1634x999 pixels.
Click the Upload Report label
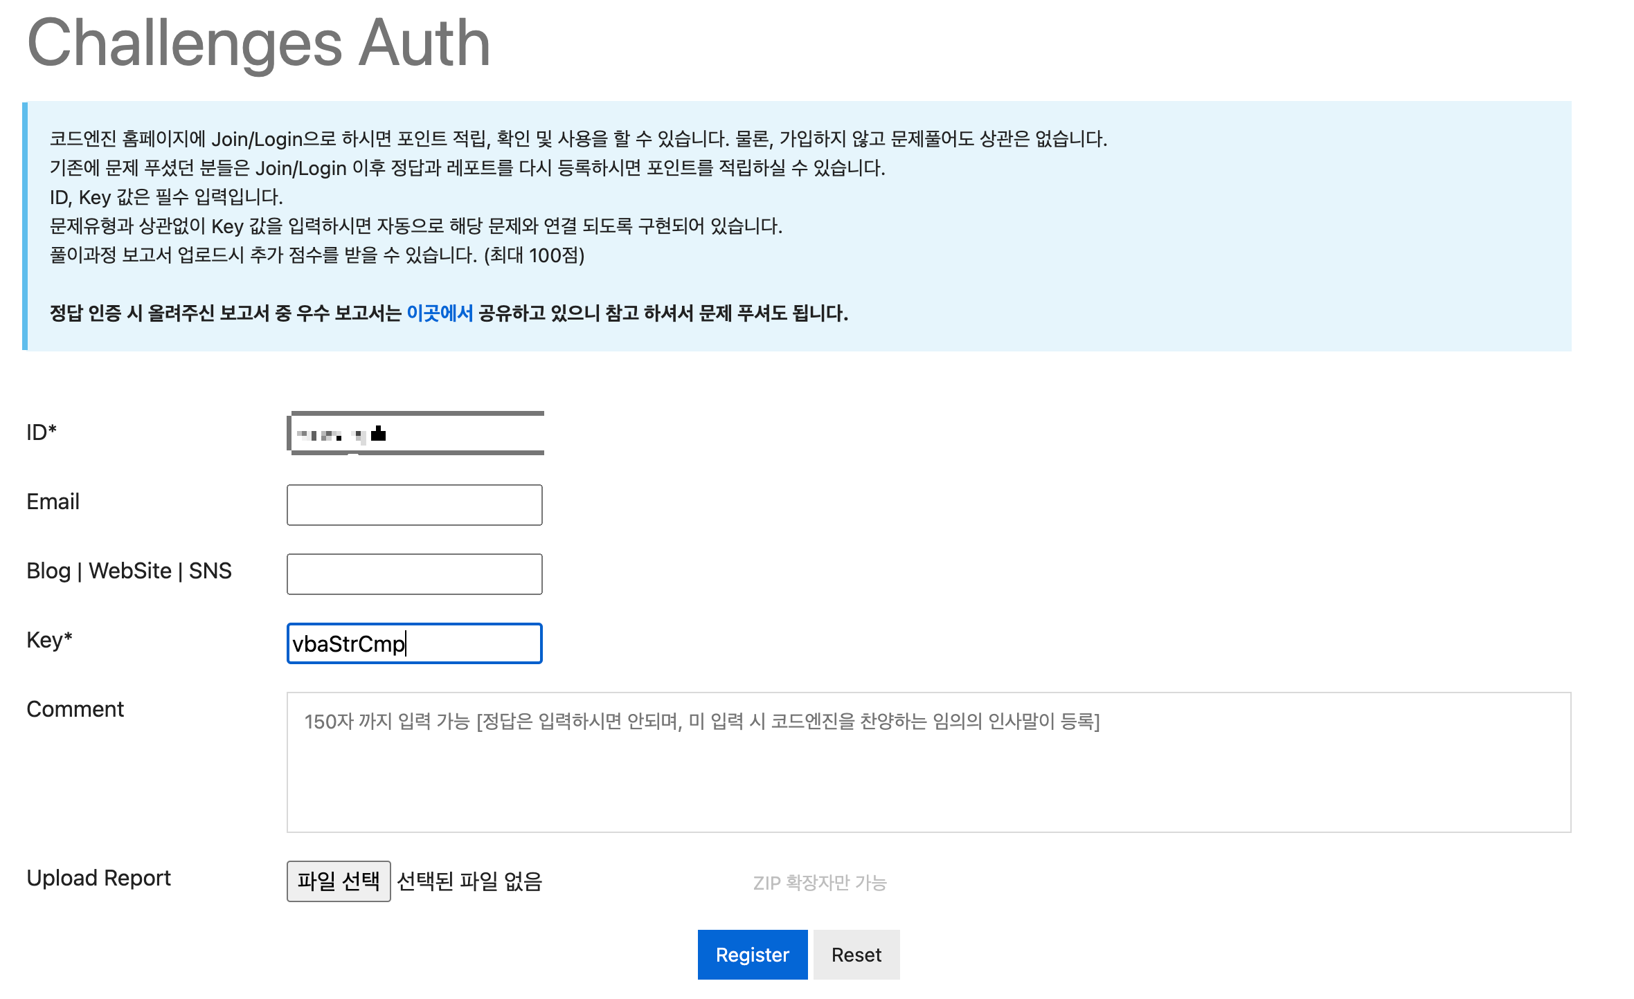pos(98,878)
